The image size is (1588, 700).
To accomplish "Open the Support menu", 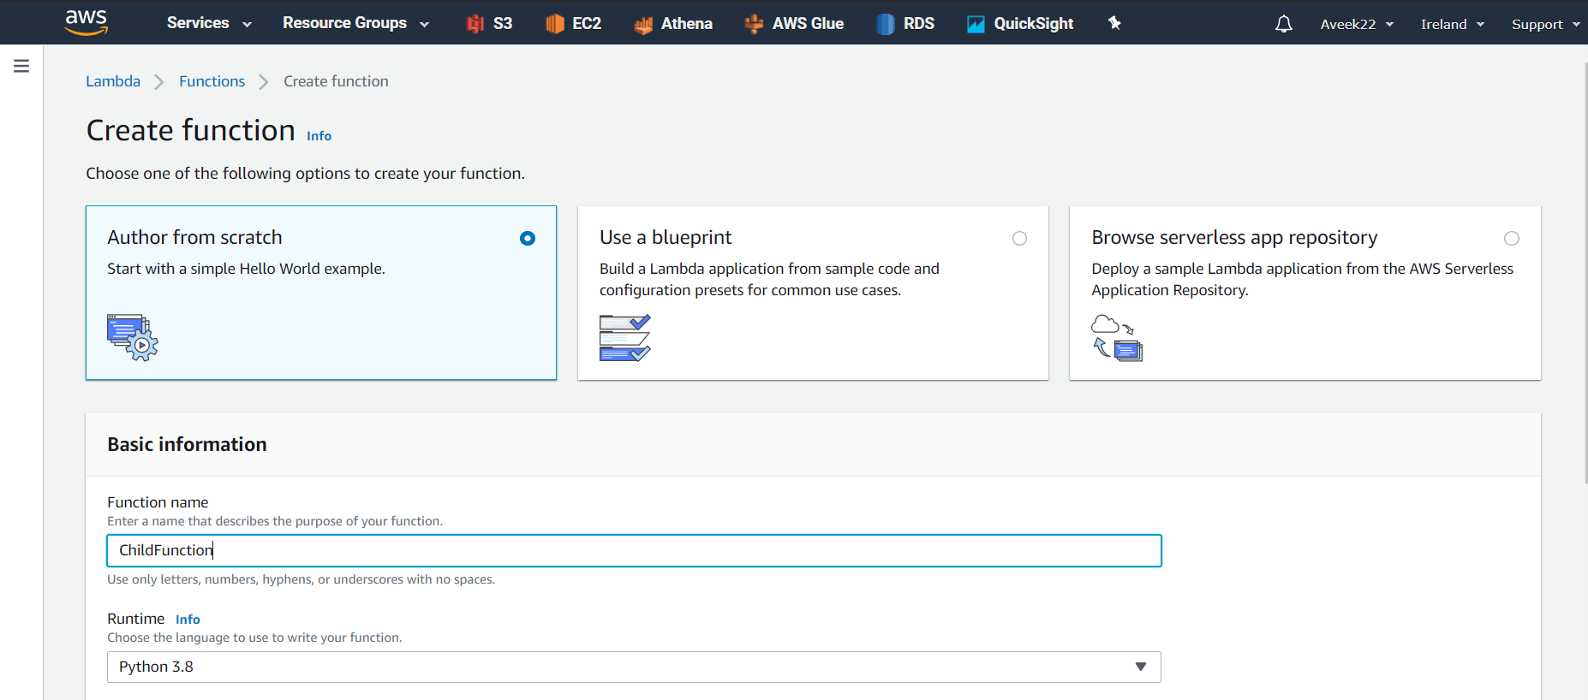I will click(x=1545, y=24).
